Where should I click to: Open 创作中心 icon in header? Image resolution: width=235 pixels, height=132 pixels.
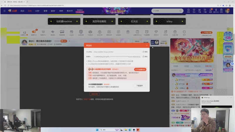216,11
